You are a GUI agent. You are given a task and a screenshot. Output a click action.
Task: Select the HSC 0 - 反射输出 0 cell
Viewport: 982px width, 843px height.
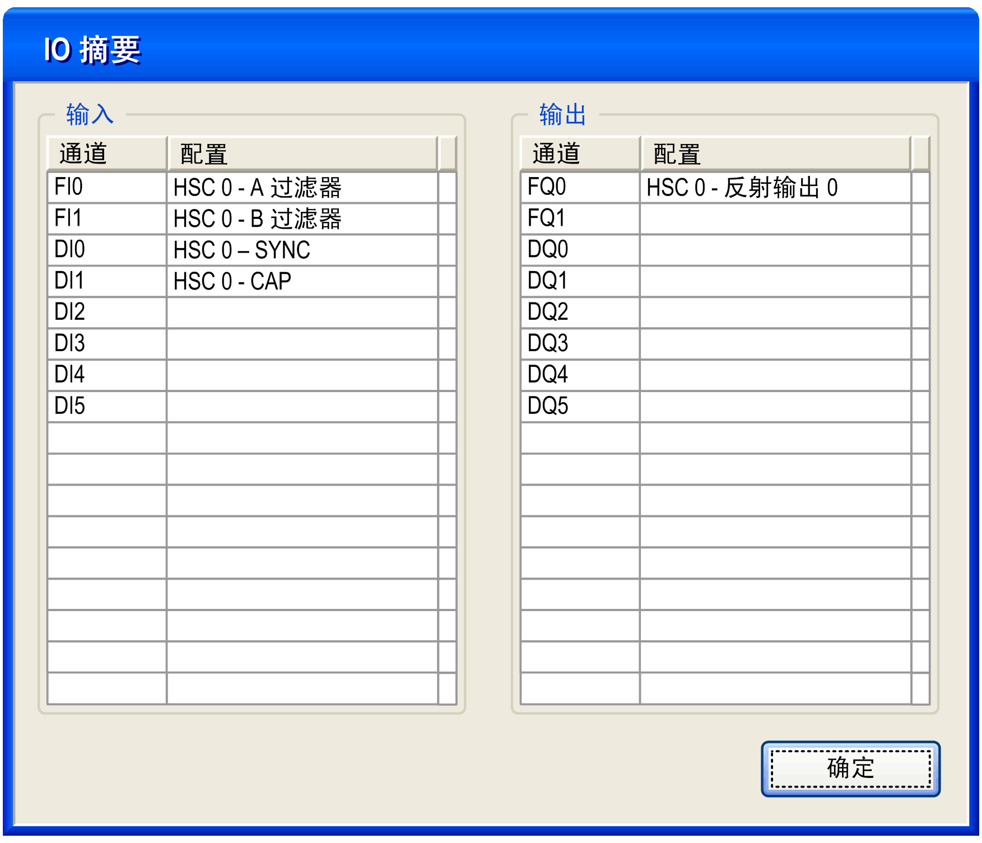775,187
